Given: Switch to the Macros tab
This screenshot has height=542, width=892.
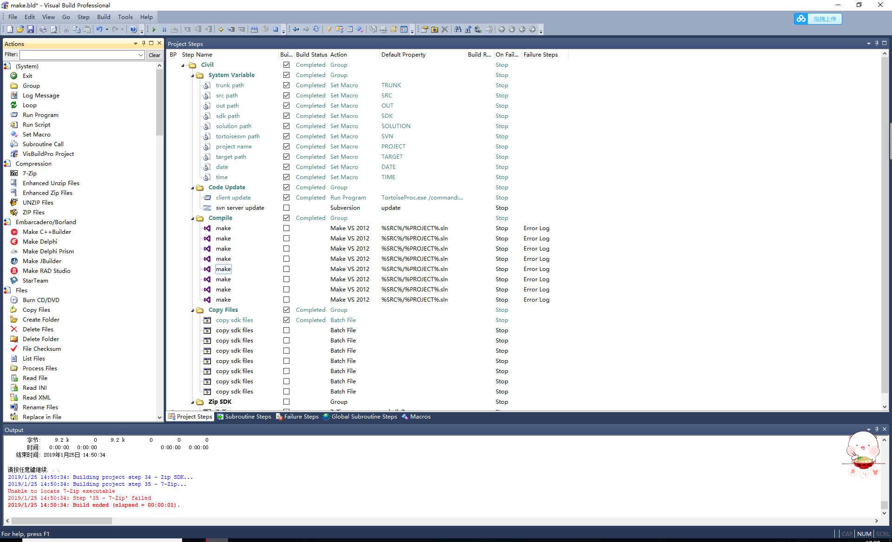Looking at the screenshot, I should pyautogui.click(x=416, y=417).
